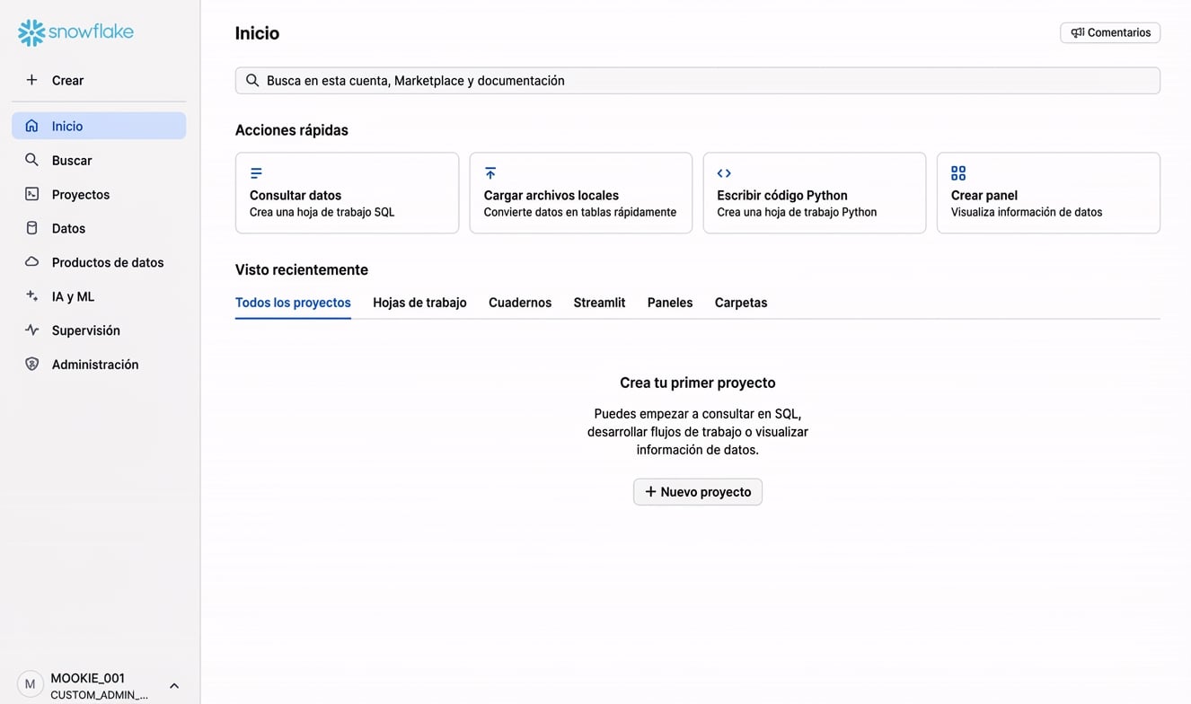Switch to the Carpetas tab
1191x704 pixels.
pyautogui.click(x=741, y=303)
